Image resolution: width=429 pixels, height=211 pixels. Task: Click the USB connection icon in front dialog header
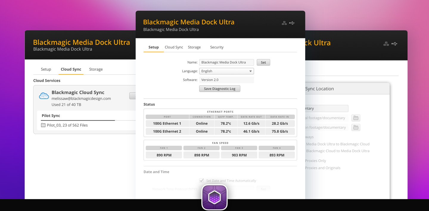(292, 23)
